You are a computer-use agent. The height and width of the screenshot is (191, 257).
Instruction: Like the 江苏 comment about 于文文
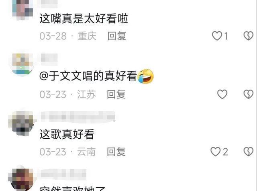click(222, 94)
